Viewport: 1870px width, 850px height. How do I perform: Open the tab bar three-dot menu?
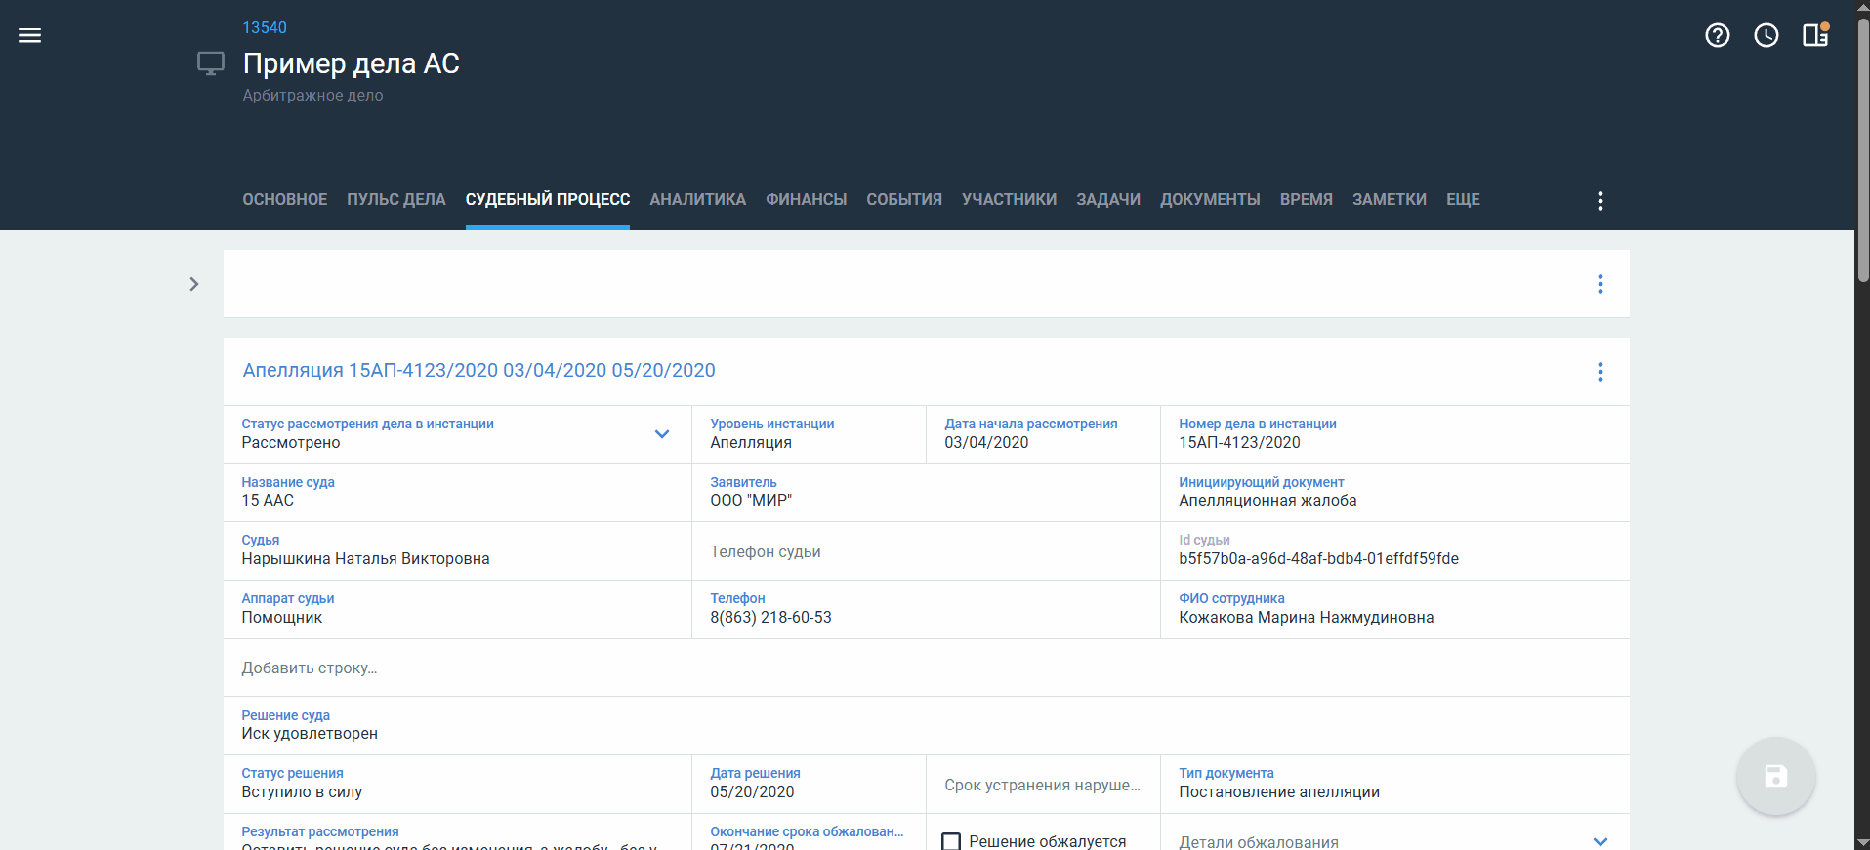coord(1600,201)
